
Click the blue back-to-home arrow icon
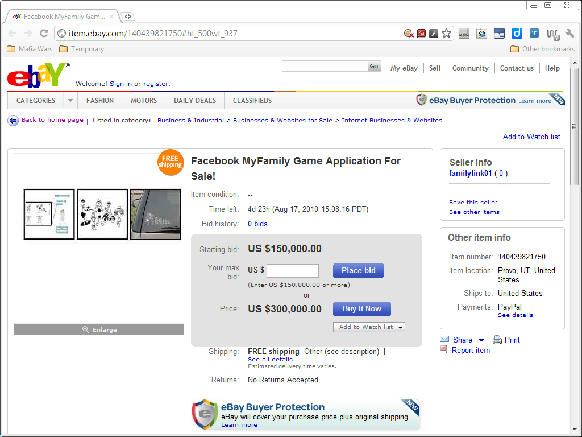[13, 121]
